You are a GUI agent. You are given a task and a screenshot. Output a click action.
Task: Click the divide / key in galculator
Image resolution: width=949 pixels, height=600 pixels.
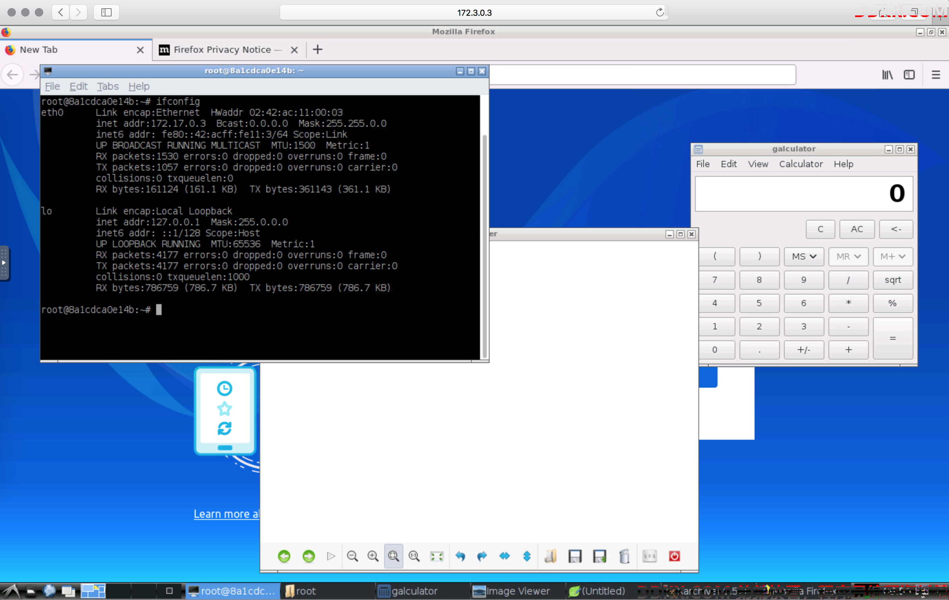coord(848,280)
